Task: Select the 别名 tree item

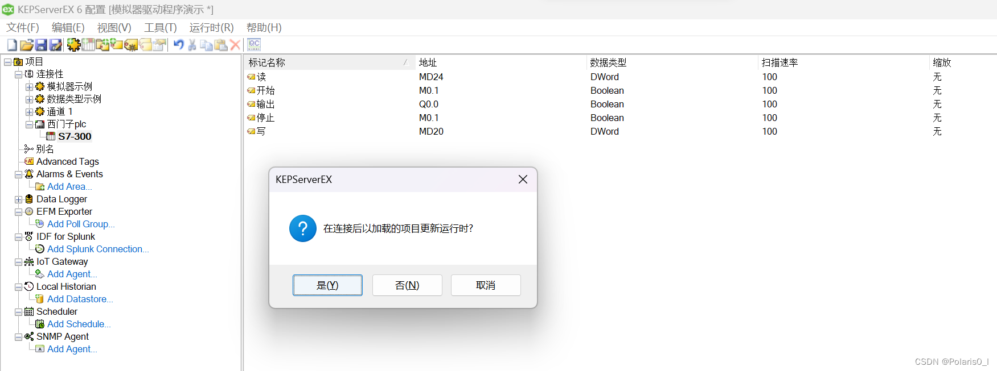Action: click(45, 149)
